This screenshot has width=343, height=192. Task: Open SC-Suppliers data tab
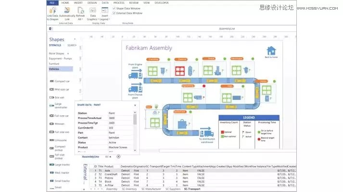pyautogui.click(x=173, y=189)
